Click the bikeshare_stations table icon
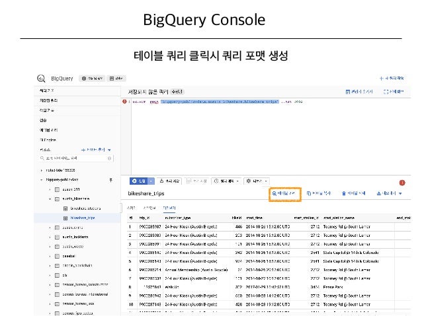422x316 pixels. point(65,208)
